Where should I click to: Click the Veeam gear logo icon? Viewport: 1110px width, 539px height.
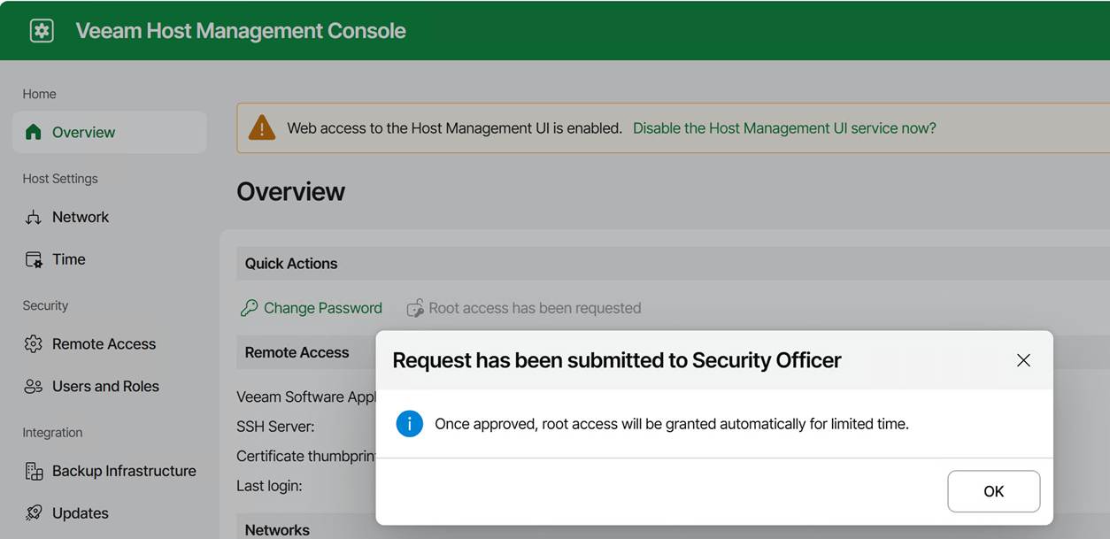click(42, 31)
